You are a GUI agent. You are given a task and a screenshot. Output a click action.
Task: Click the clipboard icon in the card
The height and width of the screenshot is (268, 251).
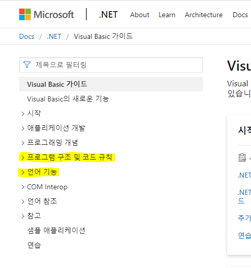click(x=242, y=157)
